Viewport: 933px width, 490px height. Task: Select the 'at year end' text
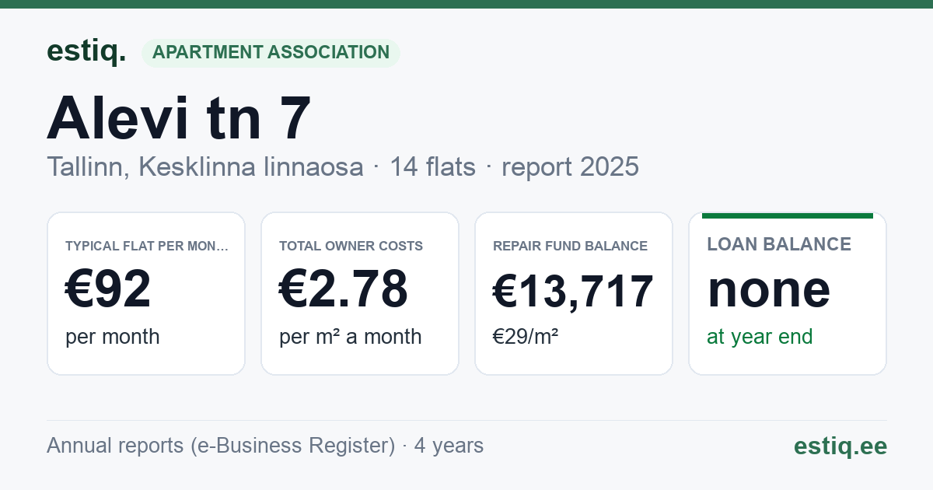(x=760, y=337)
